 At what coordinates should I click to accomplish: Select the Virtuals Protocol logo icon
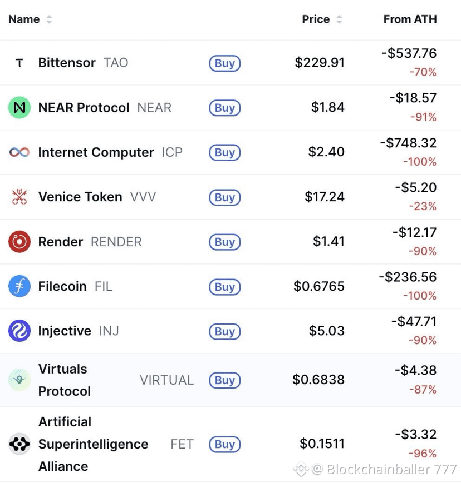(x=19, y=380)
